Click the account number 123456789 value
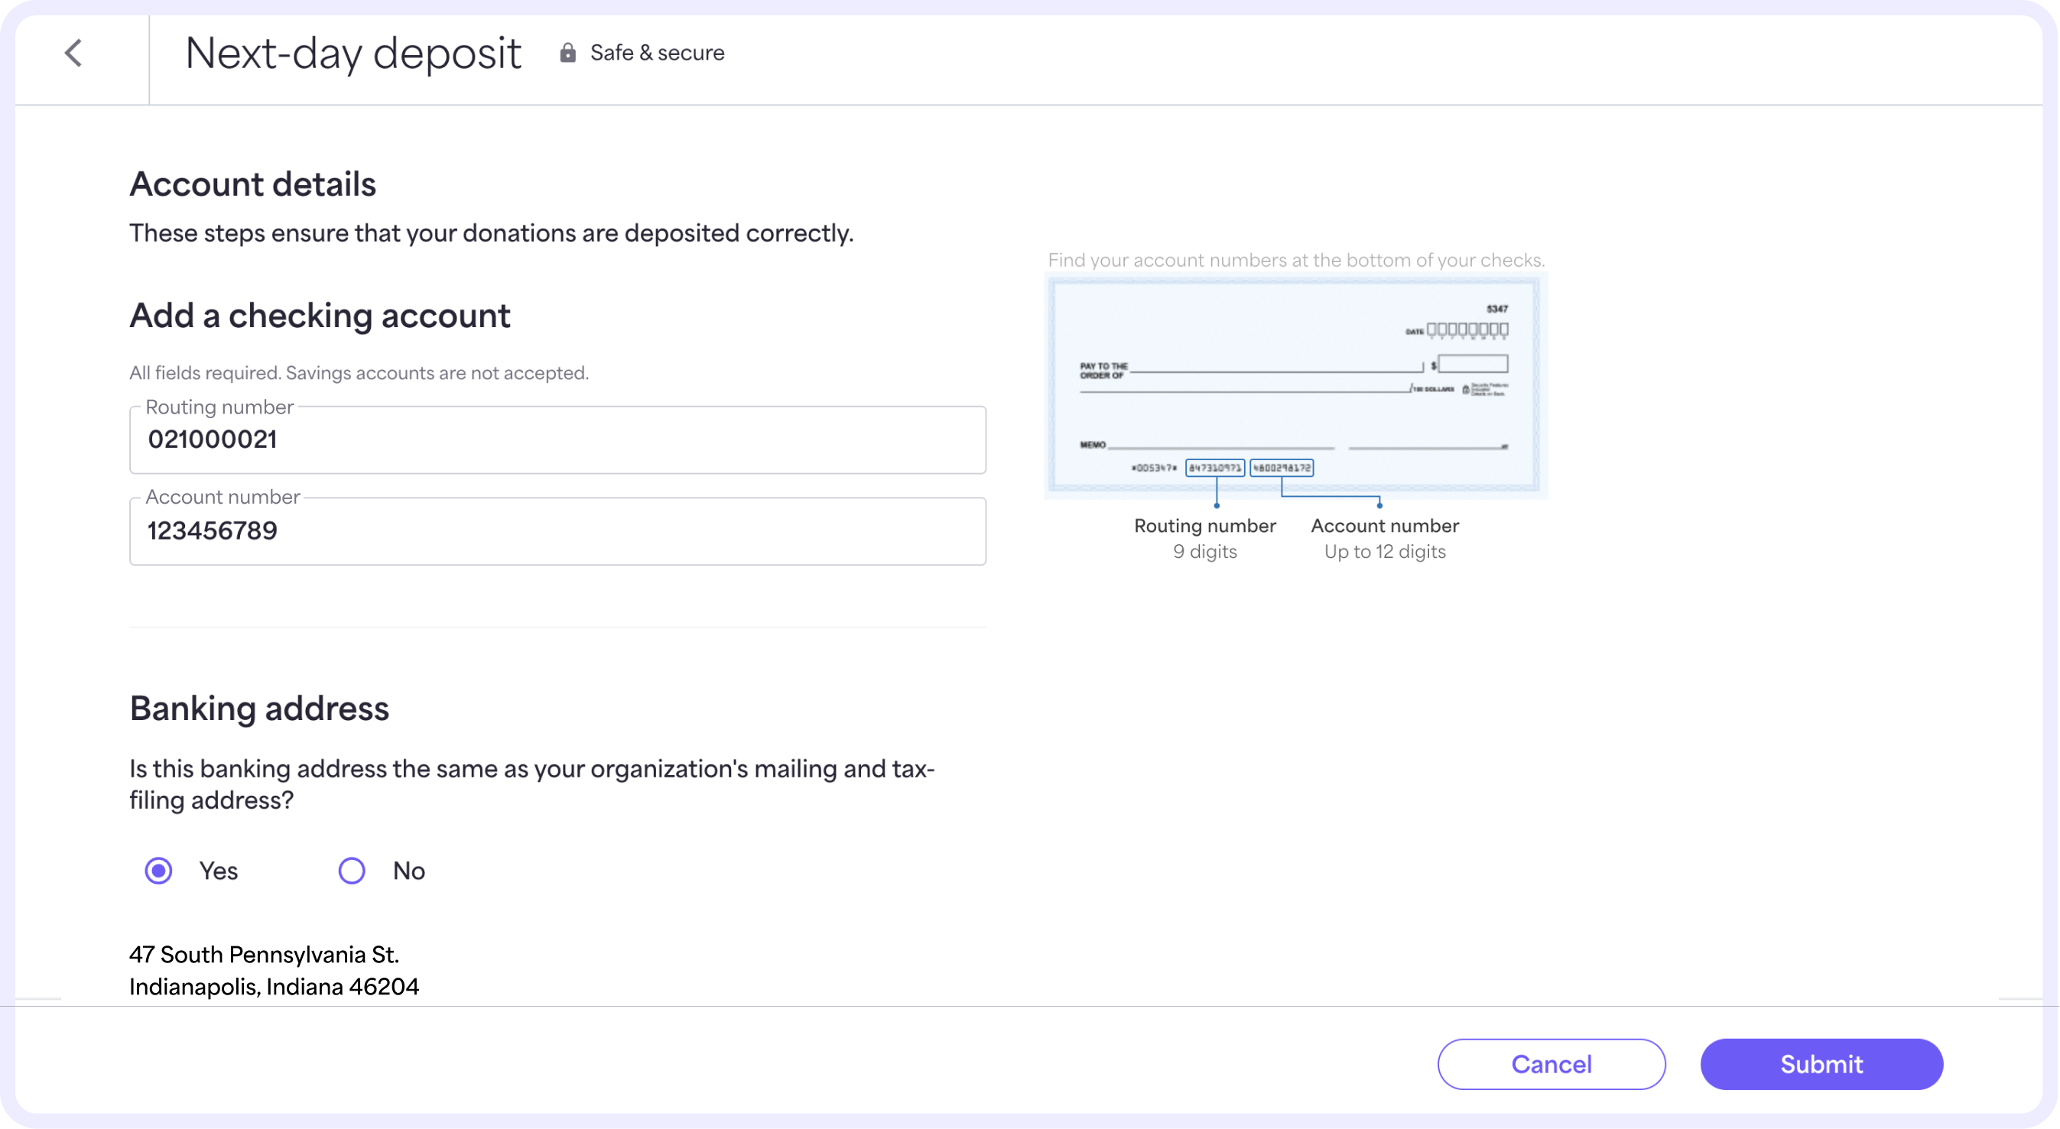 212,530
